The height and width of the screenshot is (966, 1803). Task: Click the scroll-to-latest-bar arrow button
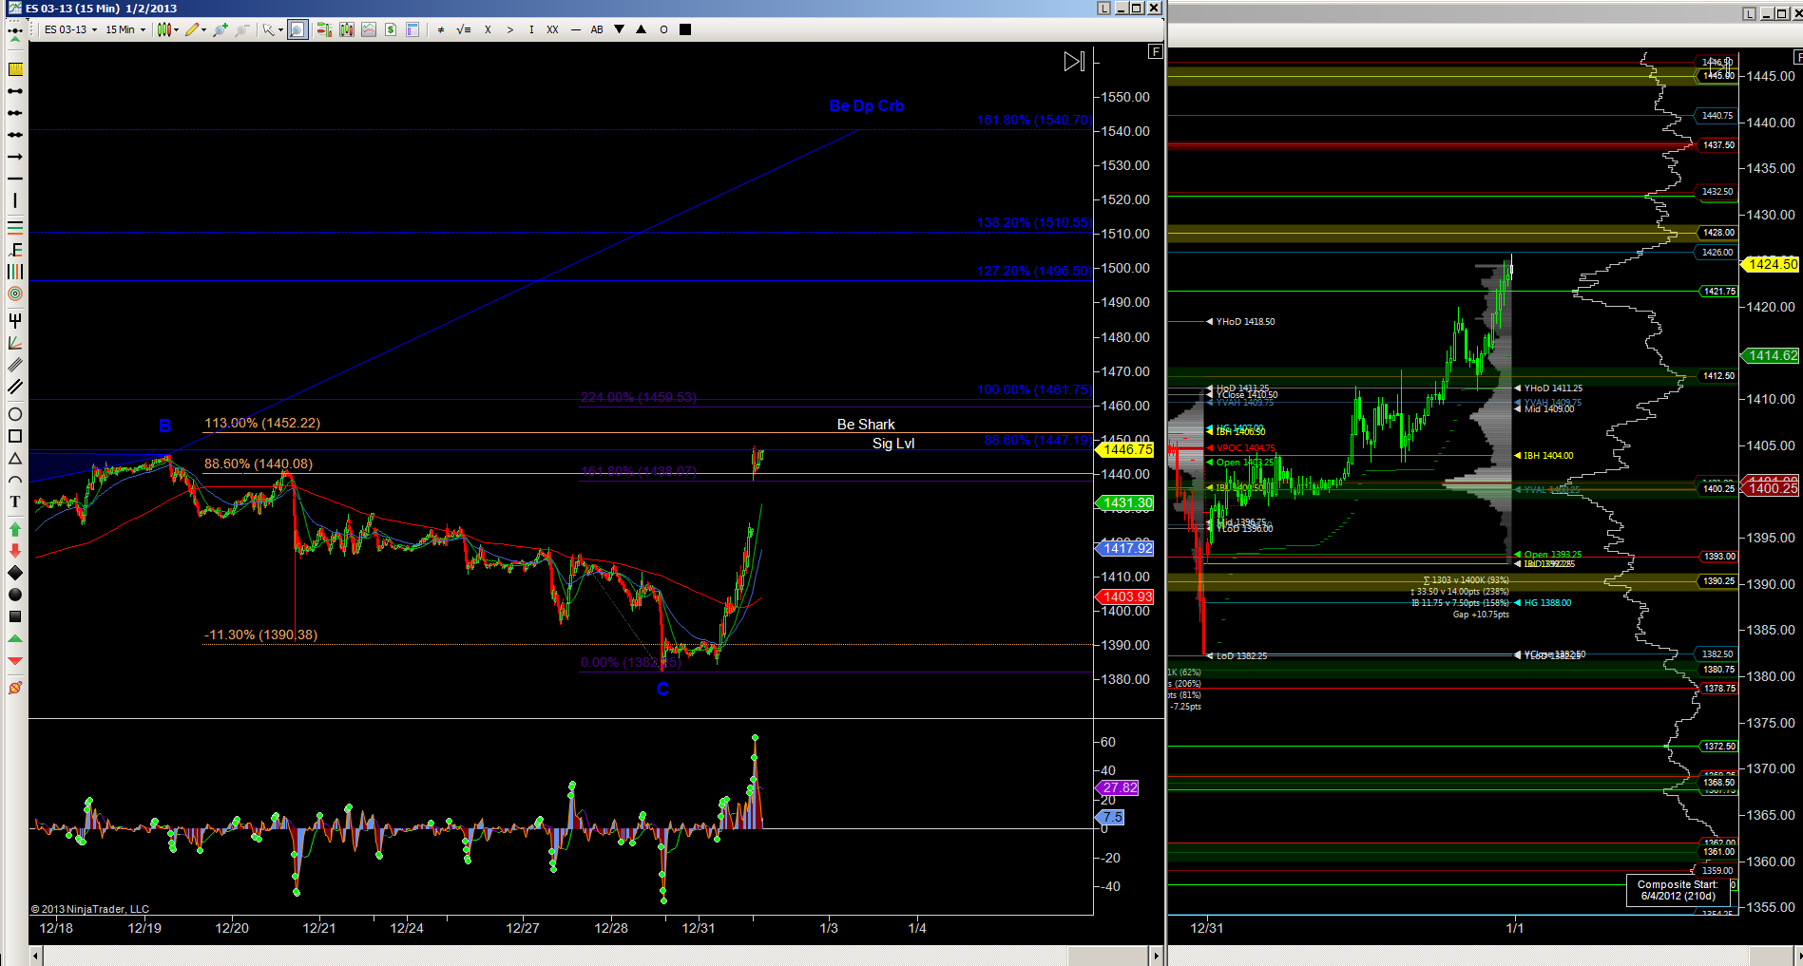click(x=1074, y=62)
